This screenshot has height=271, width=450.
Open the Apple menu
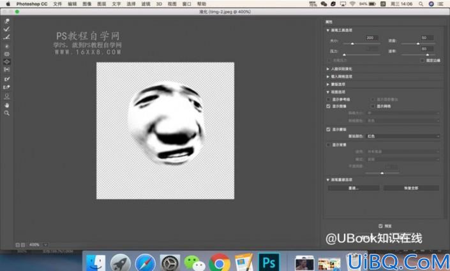(x=8, y=4)
